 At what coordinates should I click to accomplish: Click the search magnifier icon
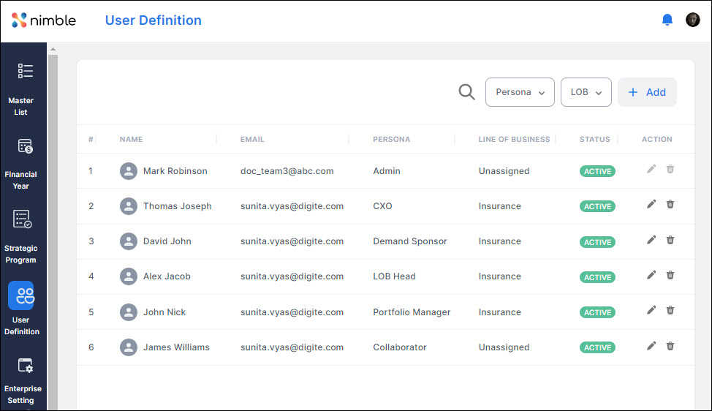(466, 92)
